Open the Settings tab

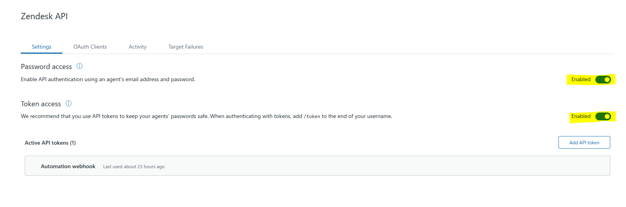point(42,47)
